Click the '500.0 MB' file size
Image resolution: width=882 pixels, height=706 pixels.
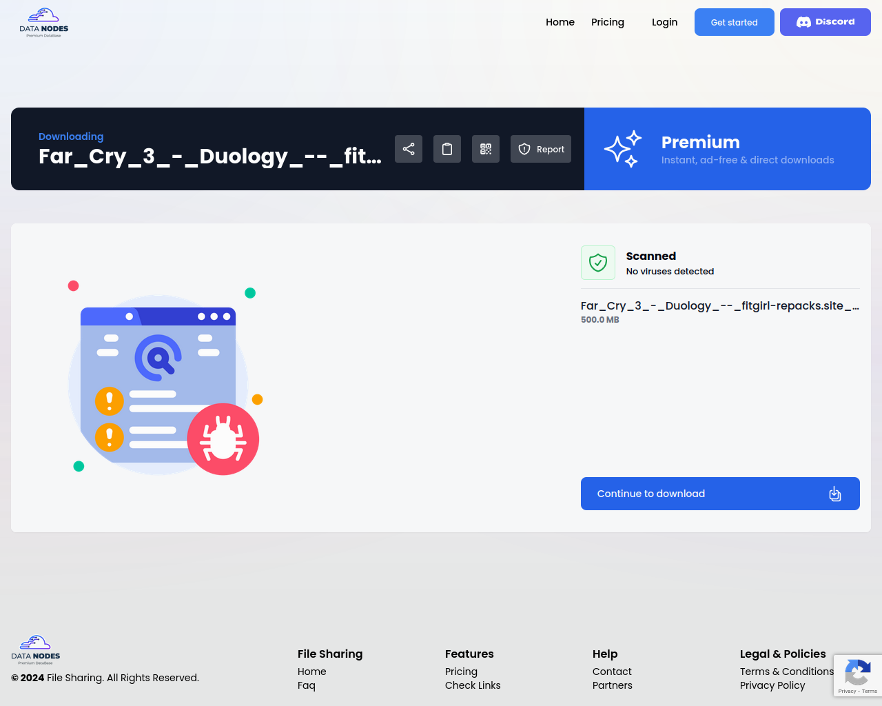[600, 320]
